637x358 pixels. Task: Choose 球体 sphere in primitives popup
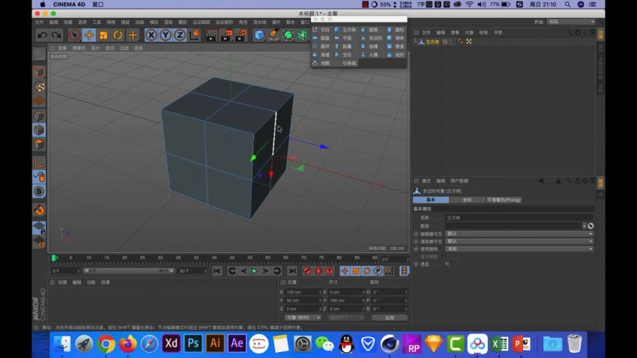click(396, 37)
